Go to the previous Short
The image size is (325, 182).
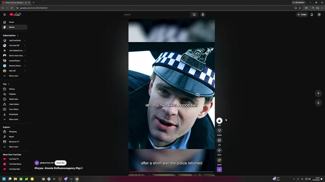pos(318,94)
